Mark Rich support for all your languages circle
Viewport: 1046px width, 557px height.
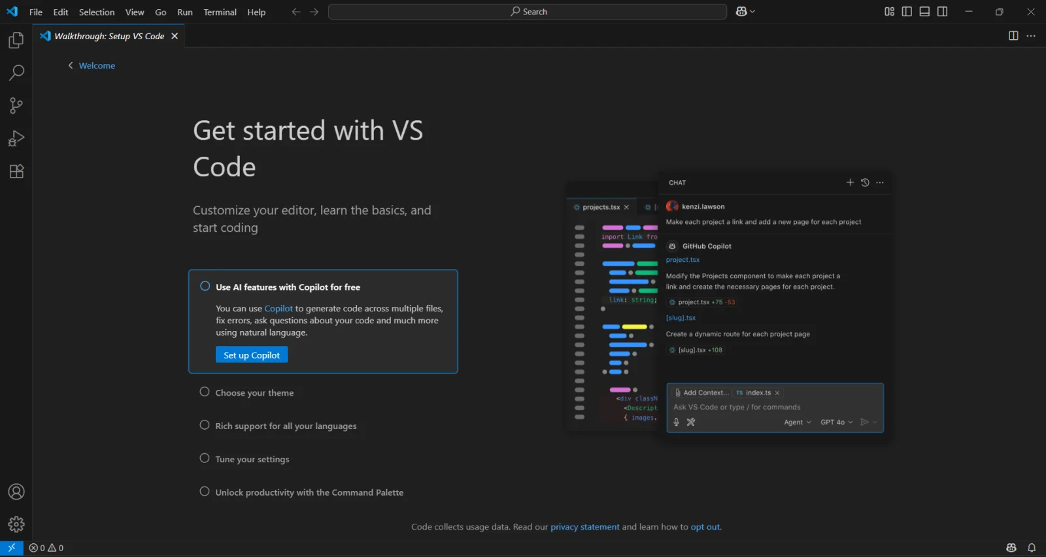(205, 425)
